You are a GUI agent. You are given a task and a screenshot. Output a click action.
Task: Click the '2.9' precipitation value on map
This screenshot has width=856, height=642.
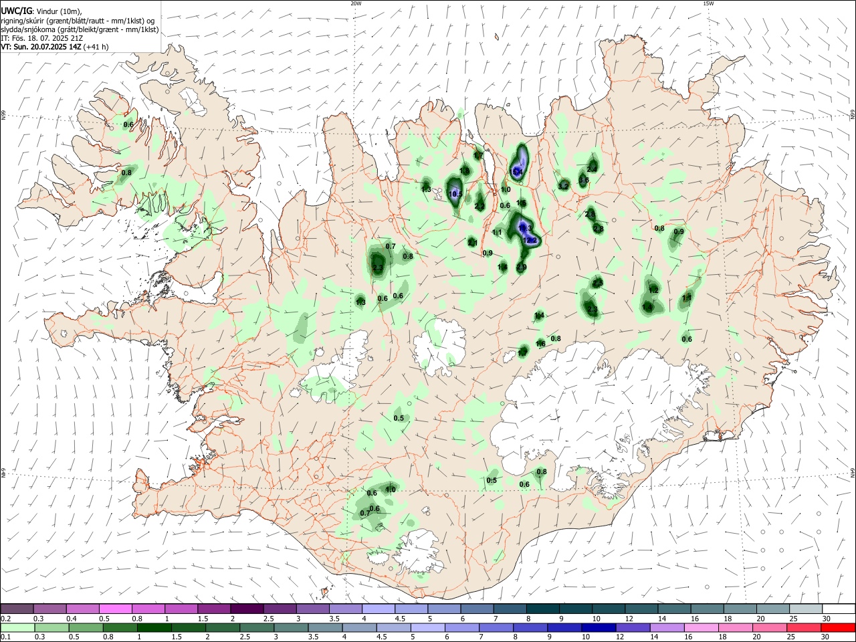pos(522,267)
